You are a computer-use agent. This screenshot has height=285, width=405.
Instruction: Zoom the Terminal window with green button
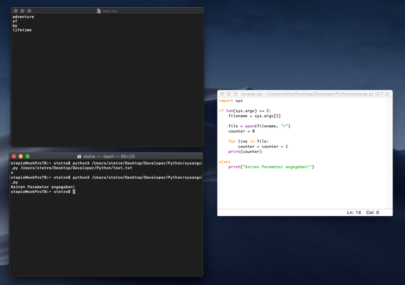click(27, 156)
